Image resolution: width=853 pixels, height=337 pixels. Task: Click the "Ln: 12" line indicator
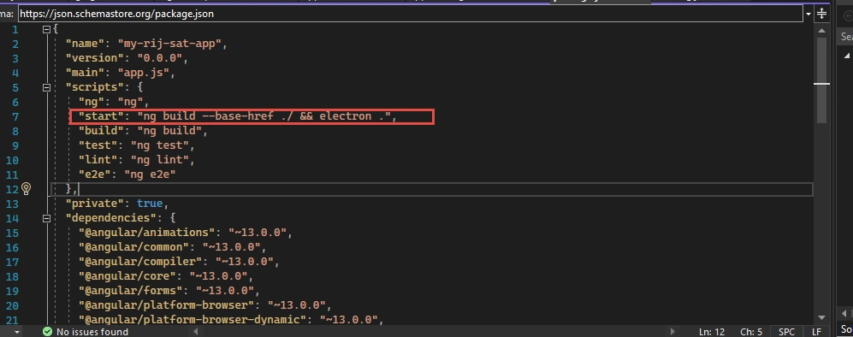pos(712,332)
